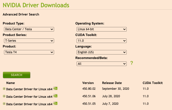Click the Advanced Driver Search subheading
This screenshot has width=172, height=110.
coord(21,14)
